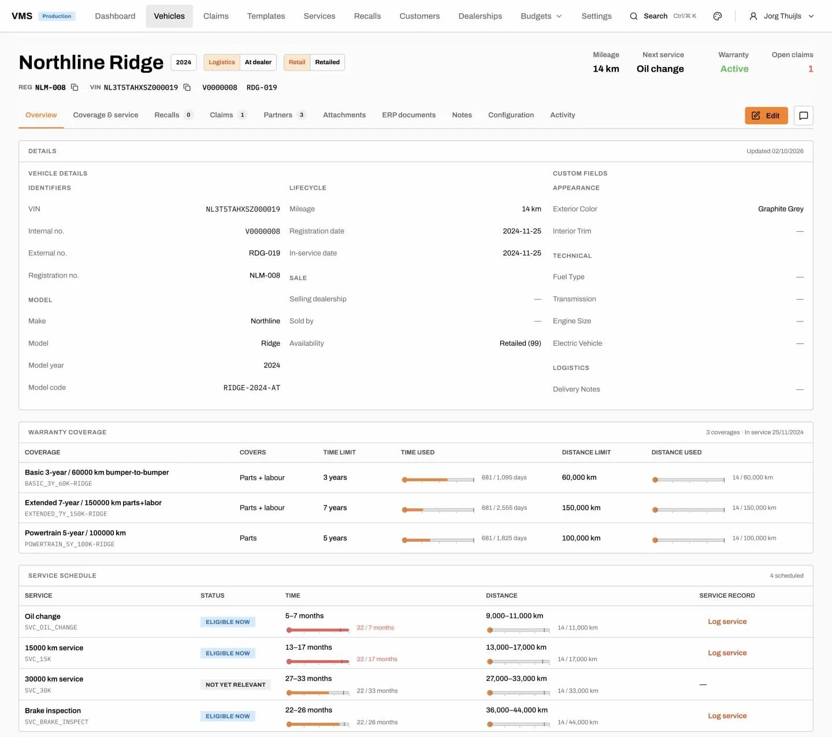Open the theme palette icon
This screenshot has height=737, width=832.
click(x=718, y=16)
